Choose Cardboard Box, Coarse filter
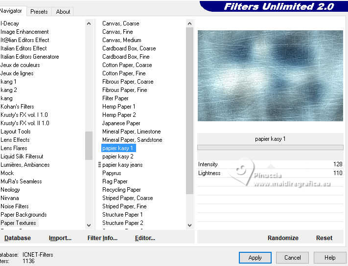Screen dimensions: 348x266 point(129,48)
